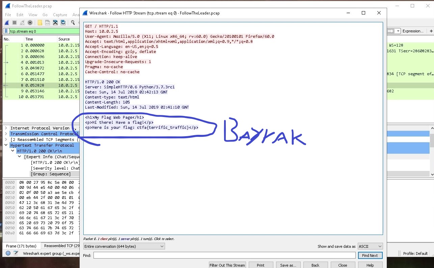
Task: Click the Save as... button
Action: click(x=288, y=265)
